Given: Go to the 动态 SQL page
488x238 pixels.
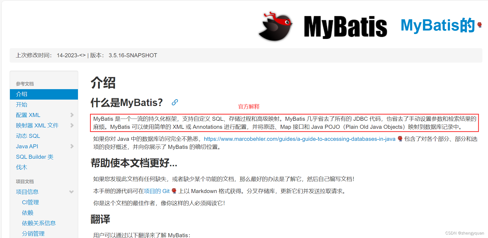Looking at the screenshot, I should point(28,136).
